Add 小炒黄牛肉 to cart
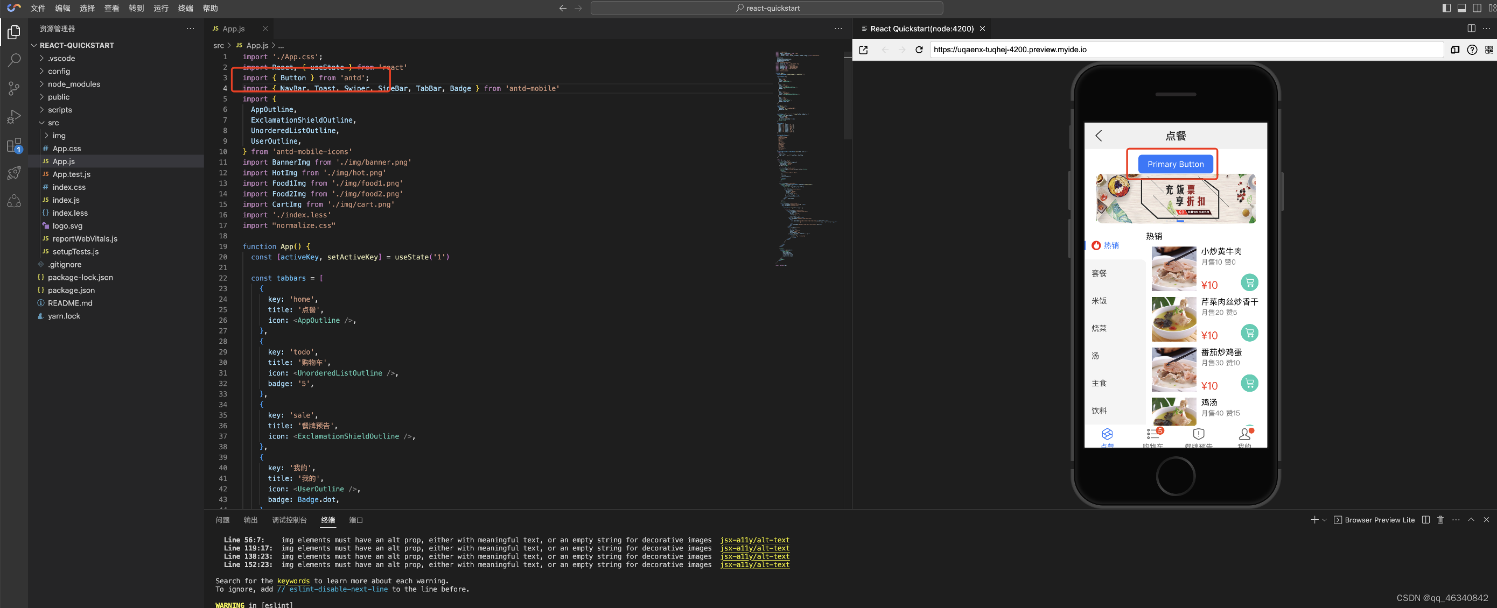Screen dimensions: 1497x608 tap(1249, 283)
